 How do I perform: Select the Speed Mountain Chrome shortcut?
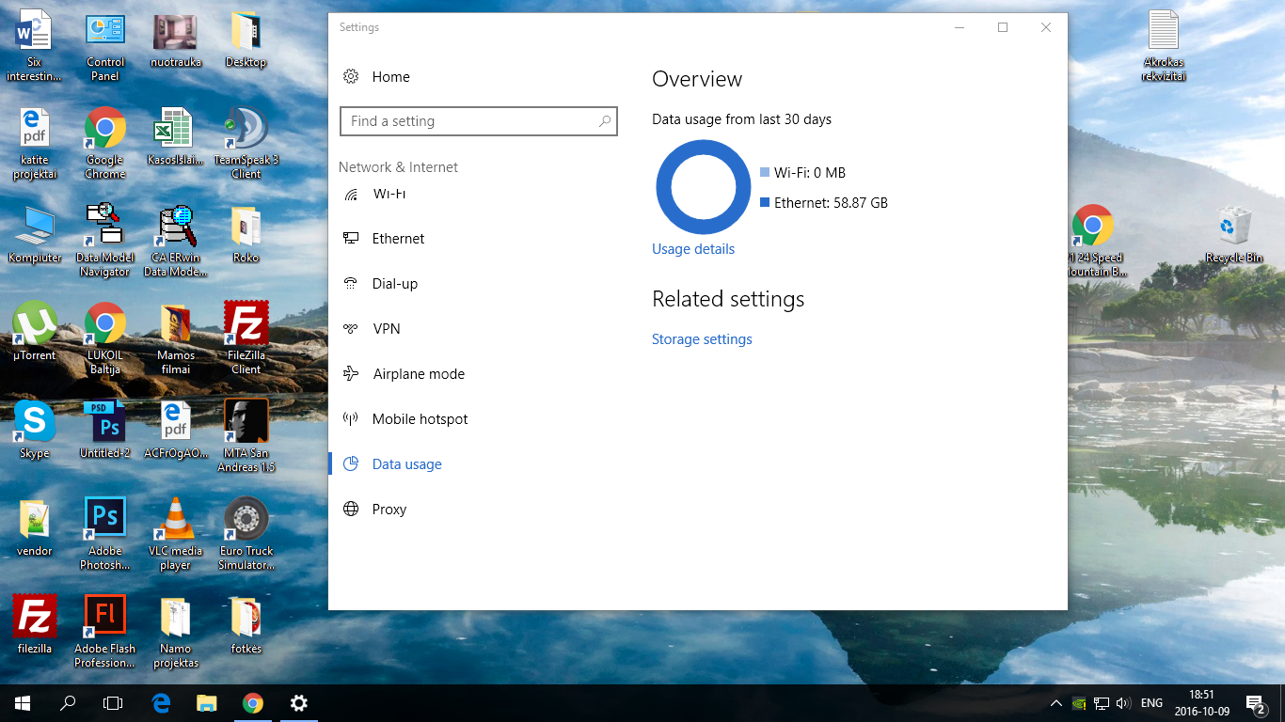point(1093,241)
